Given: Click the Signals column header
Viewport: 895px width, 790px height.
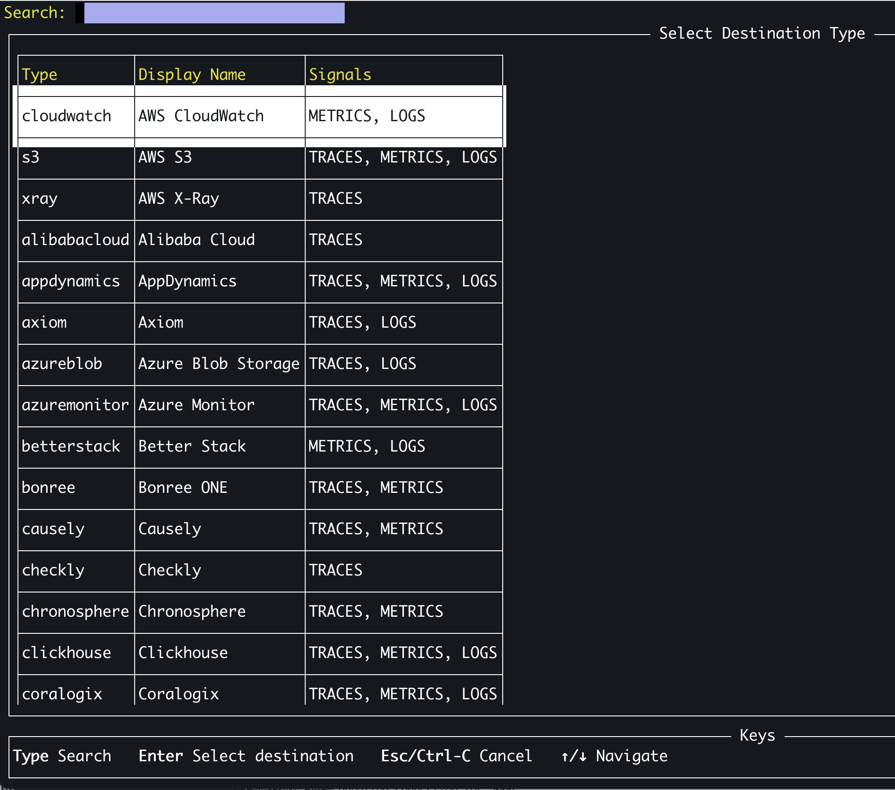Looking at the screenshot, I should 340,74.
